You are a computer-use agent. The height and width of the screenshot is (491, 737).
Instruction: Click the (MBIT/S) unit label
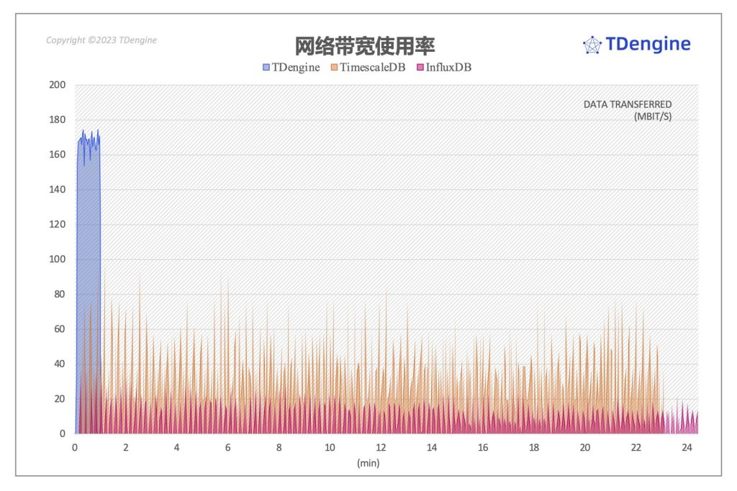pos(653,117)
